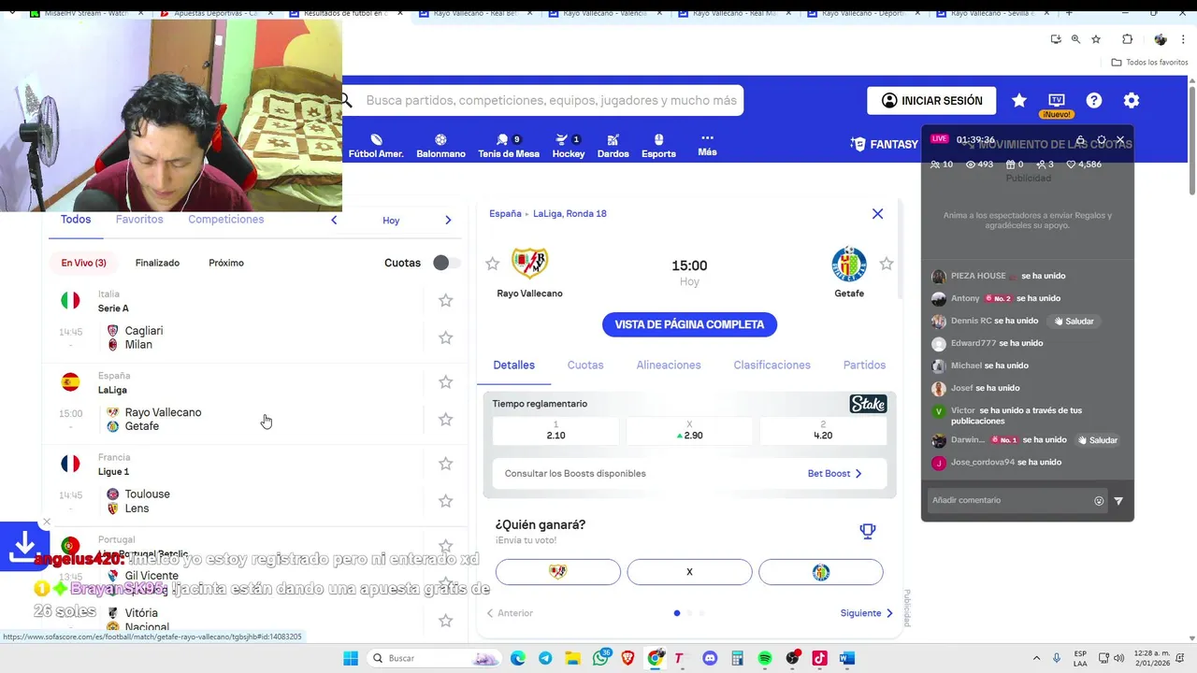Click Siguiente to view next card
The image size is (1197, 673).
pos(866,613)
